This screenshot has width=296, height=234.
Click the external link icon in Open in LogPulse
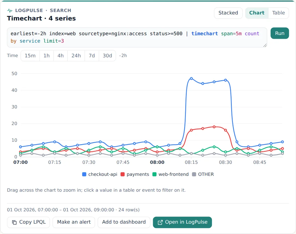160,223
